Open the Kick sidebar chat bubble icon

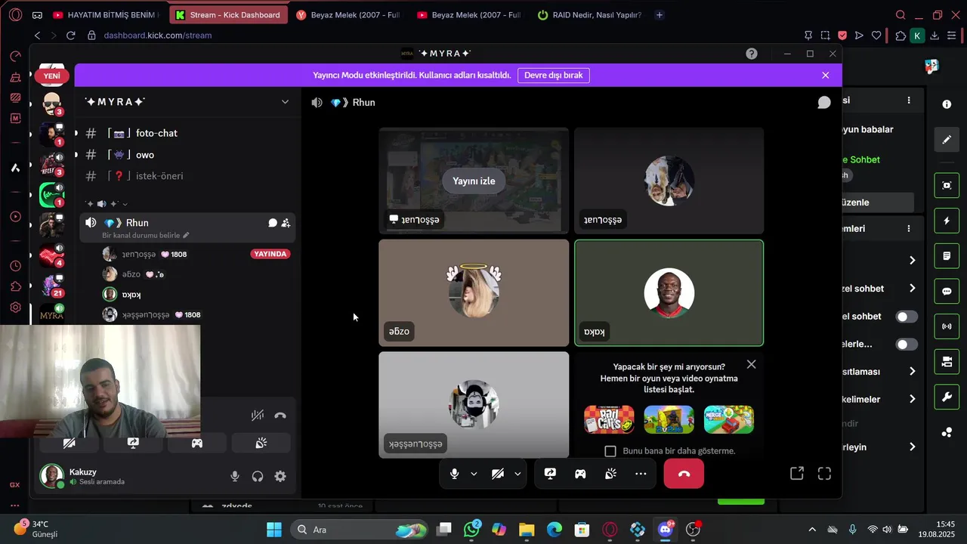pos(947,292)
